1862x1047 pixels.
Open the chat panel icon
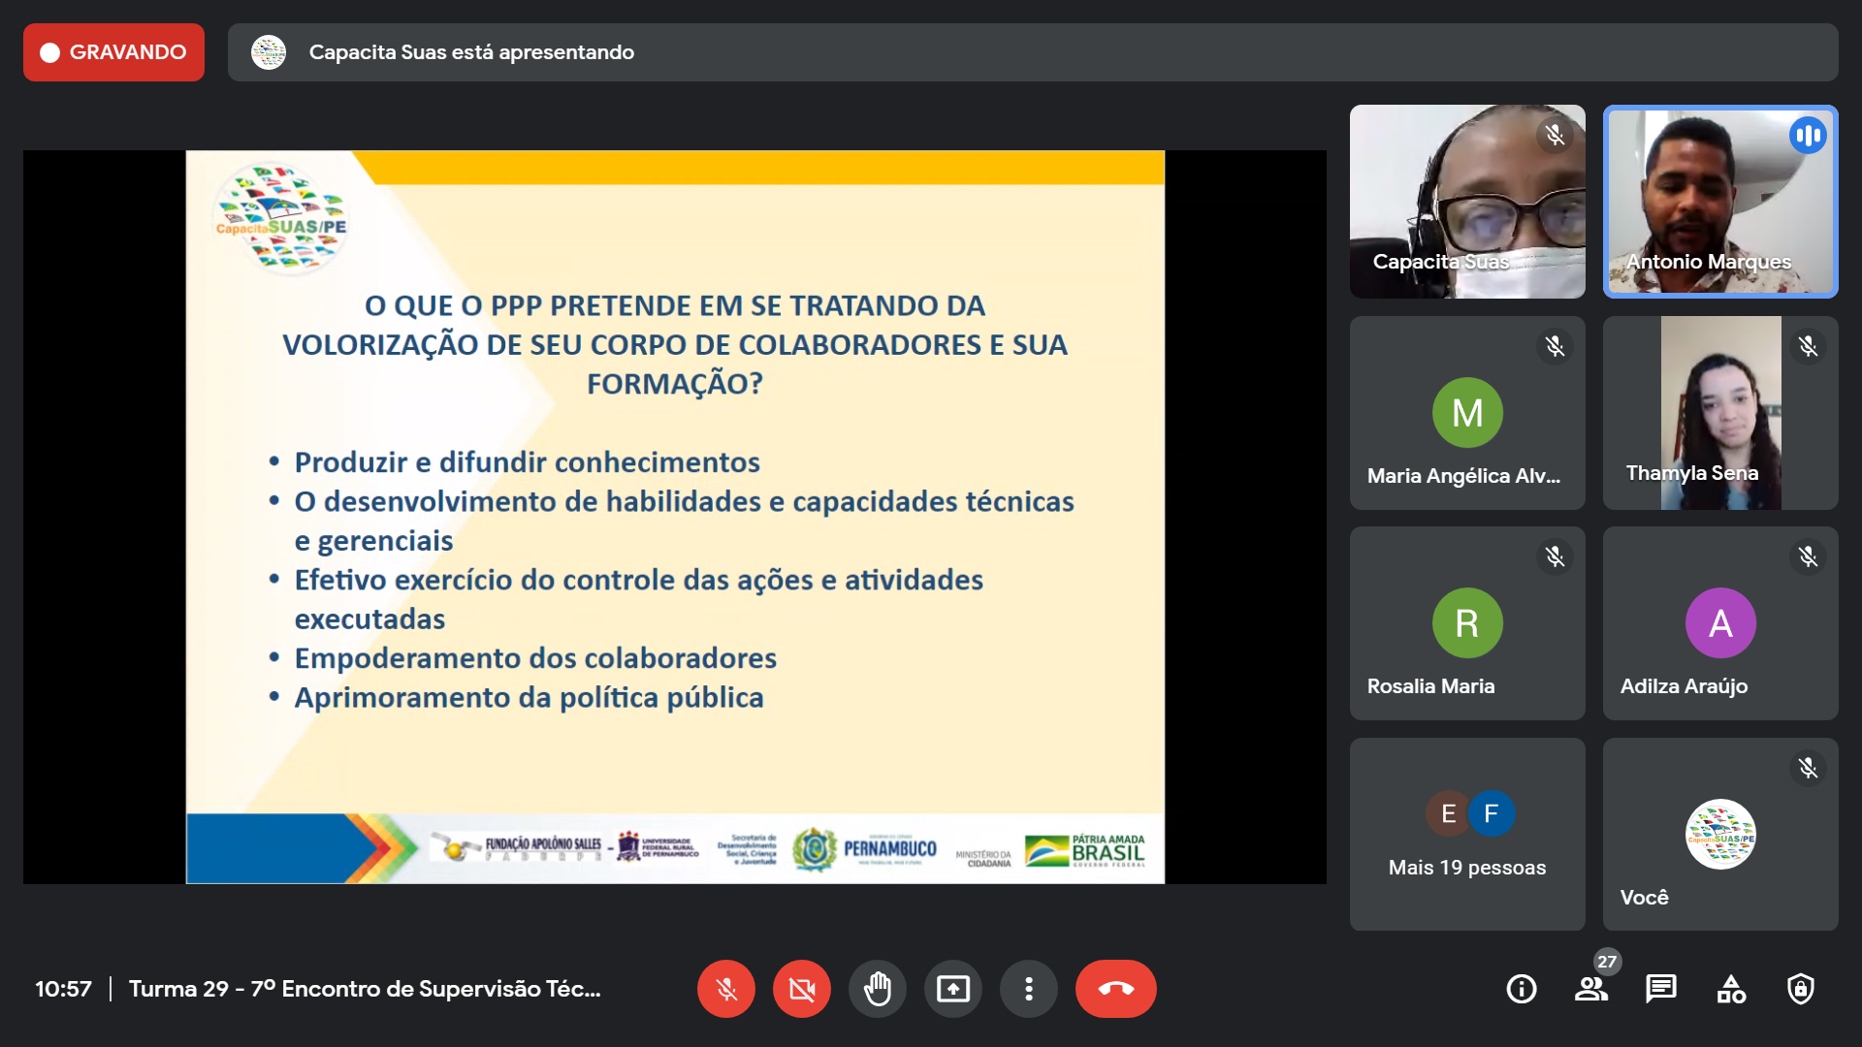1660,989
